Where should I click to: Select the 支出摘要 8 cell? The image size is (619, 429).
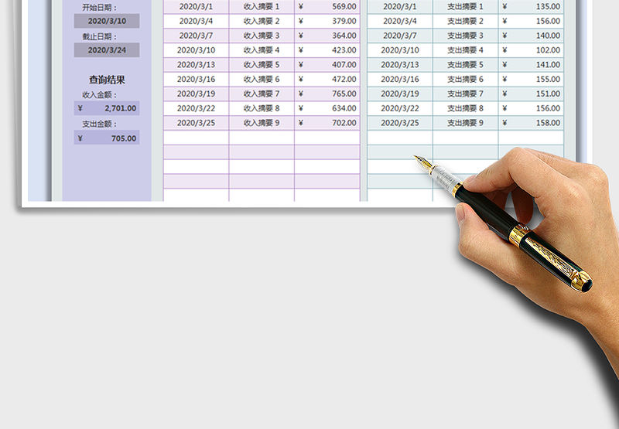465,109
